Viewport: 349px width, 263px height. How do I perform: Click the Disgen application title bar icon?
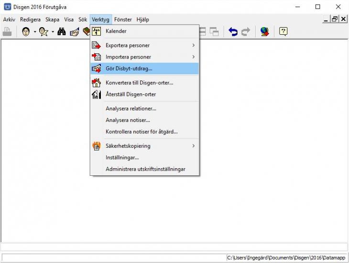click(7, 7)
